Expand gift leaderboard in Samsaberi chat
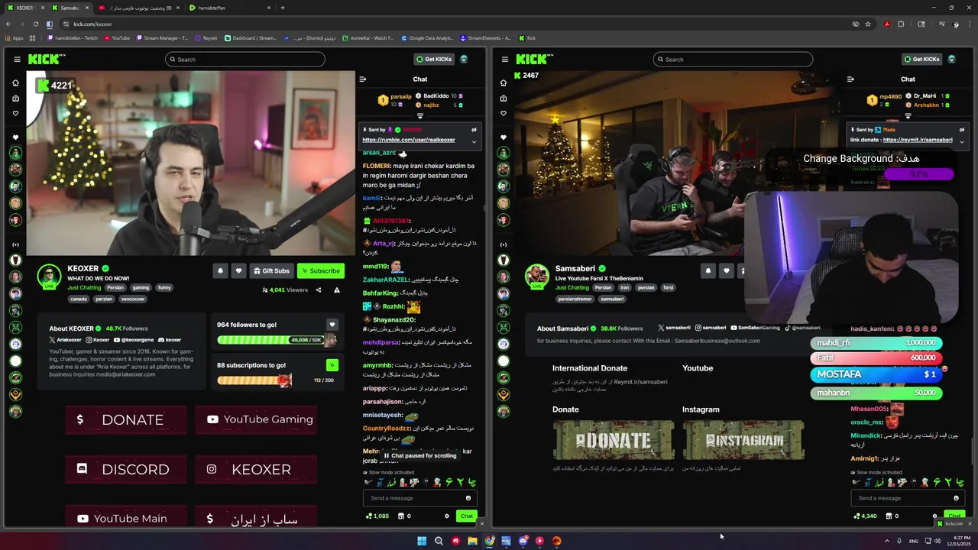Viewport: 978px width, 550px height. (908, 116)
